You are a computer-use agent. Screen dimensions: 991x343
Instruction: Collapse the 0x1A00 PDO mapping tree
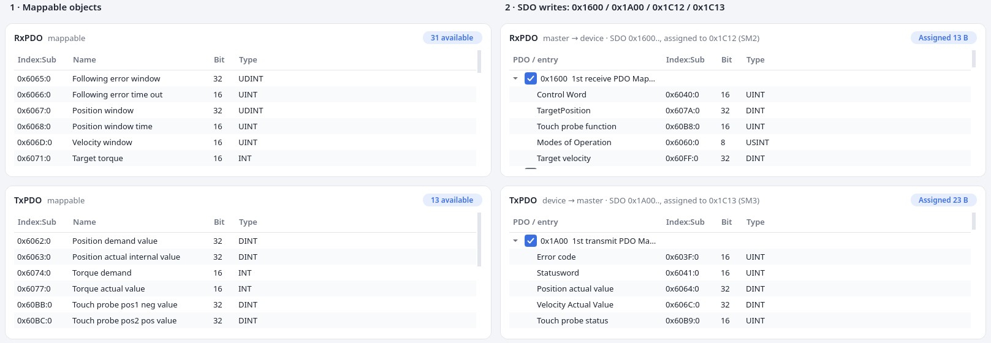click(x=515, y=241)
